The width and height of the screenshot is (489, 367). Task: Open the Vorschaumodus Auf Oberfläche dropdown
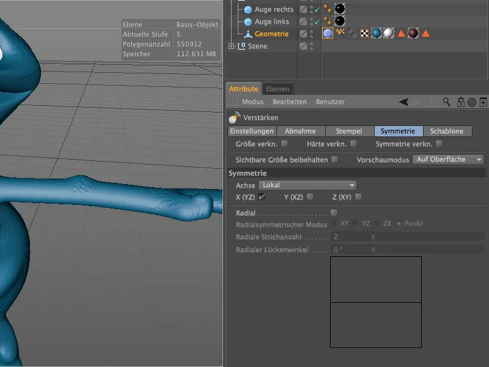coord(448,160)
